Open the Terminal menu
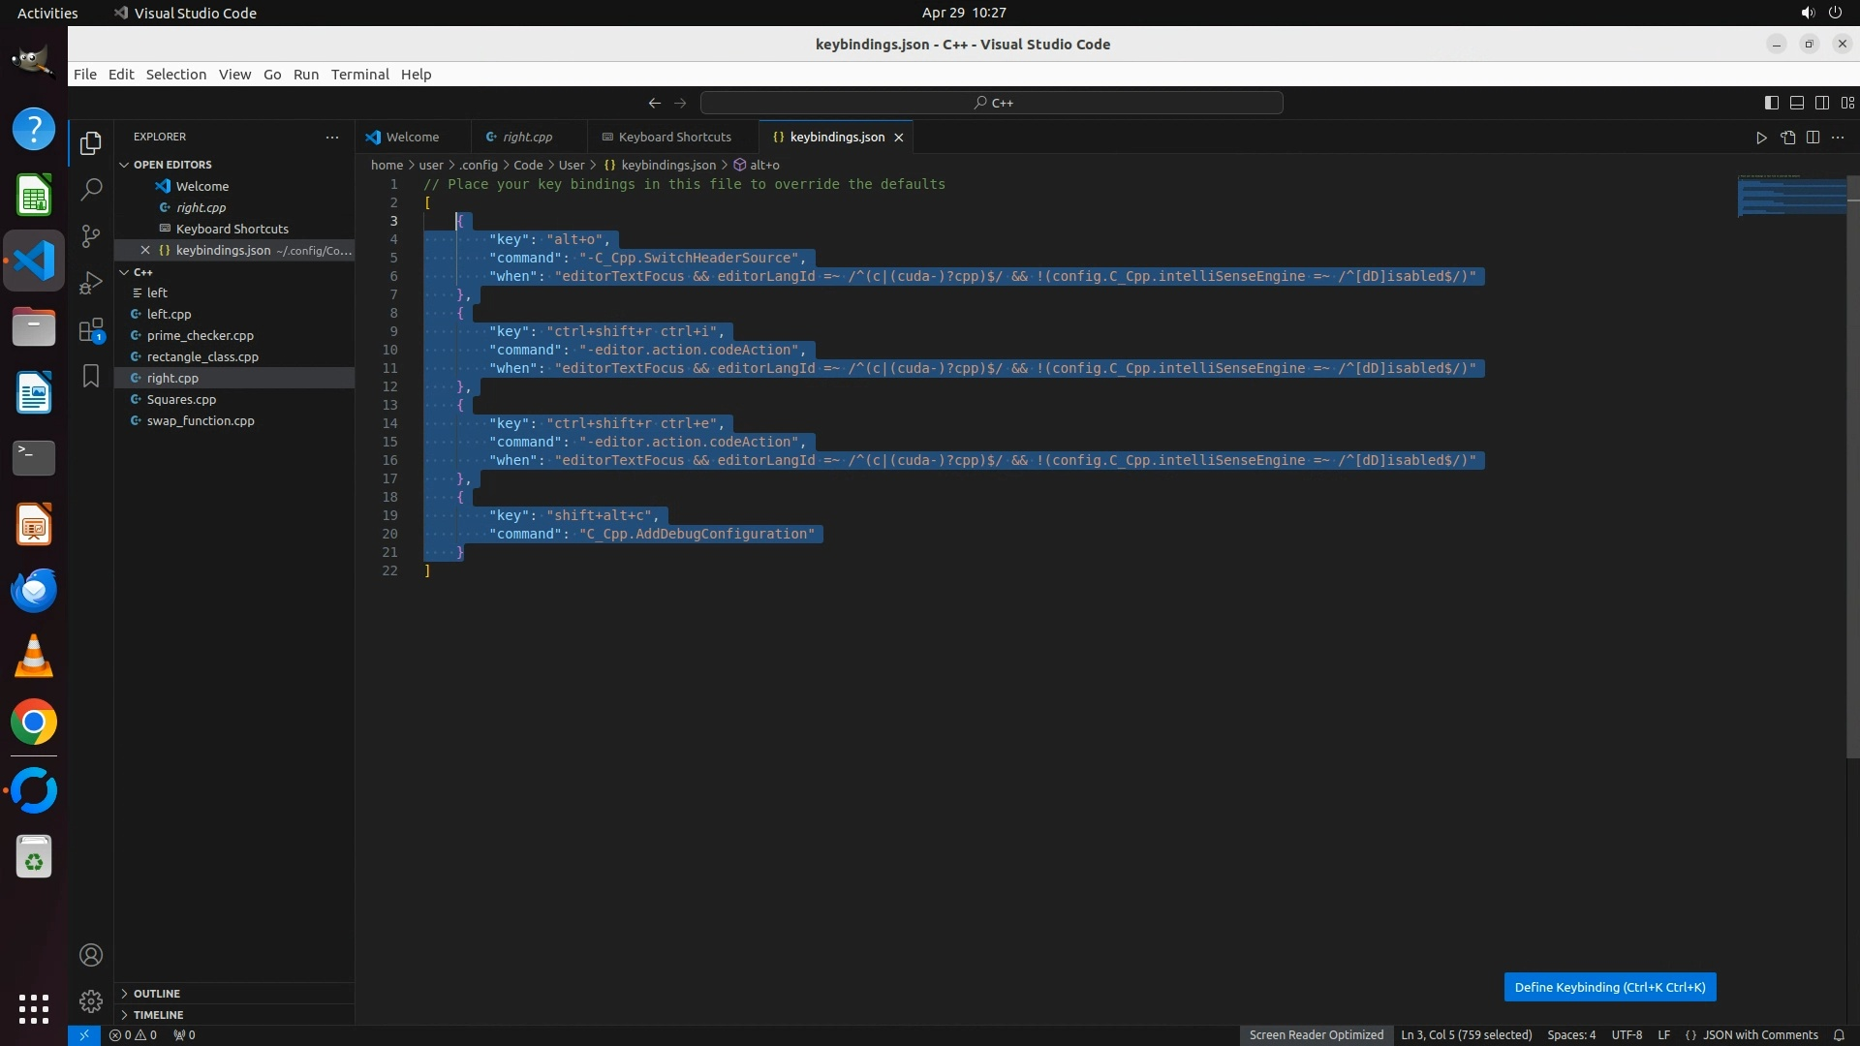The height and width of the screenshot is (1046, 1860). click(x=359, y=75)
